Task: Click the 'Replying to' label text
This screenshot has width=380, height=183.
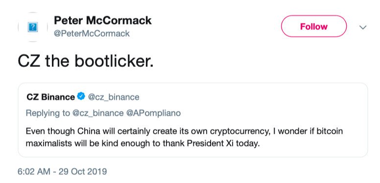Action: [x=47, y=113]
